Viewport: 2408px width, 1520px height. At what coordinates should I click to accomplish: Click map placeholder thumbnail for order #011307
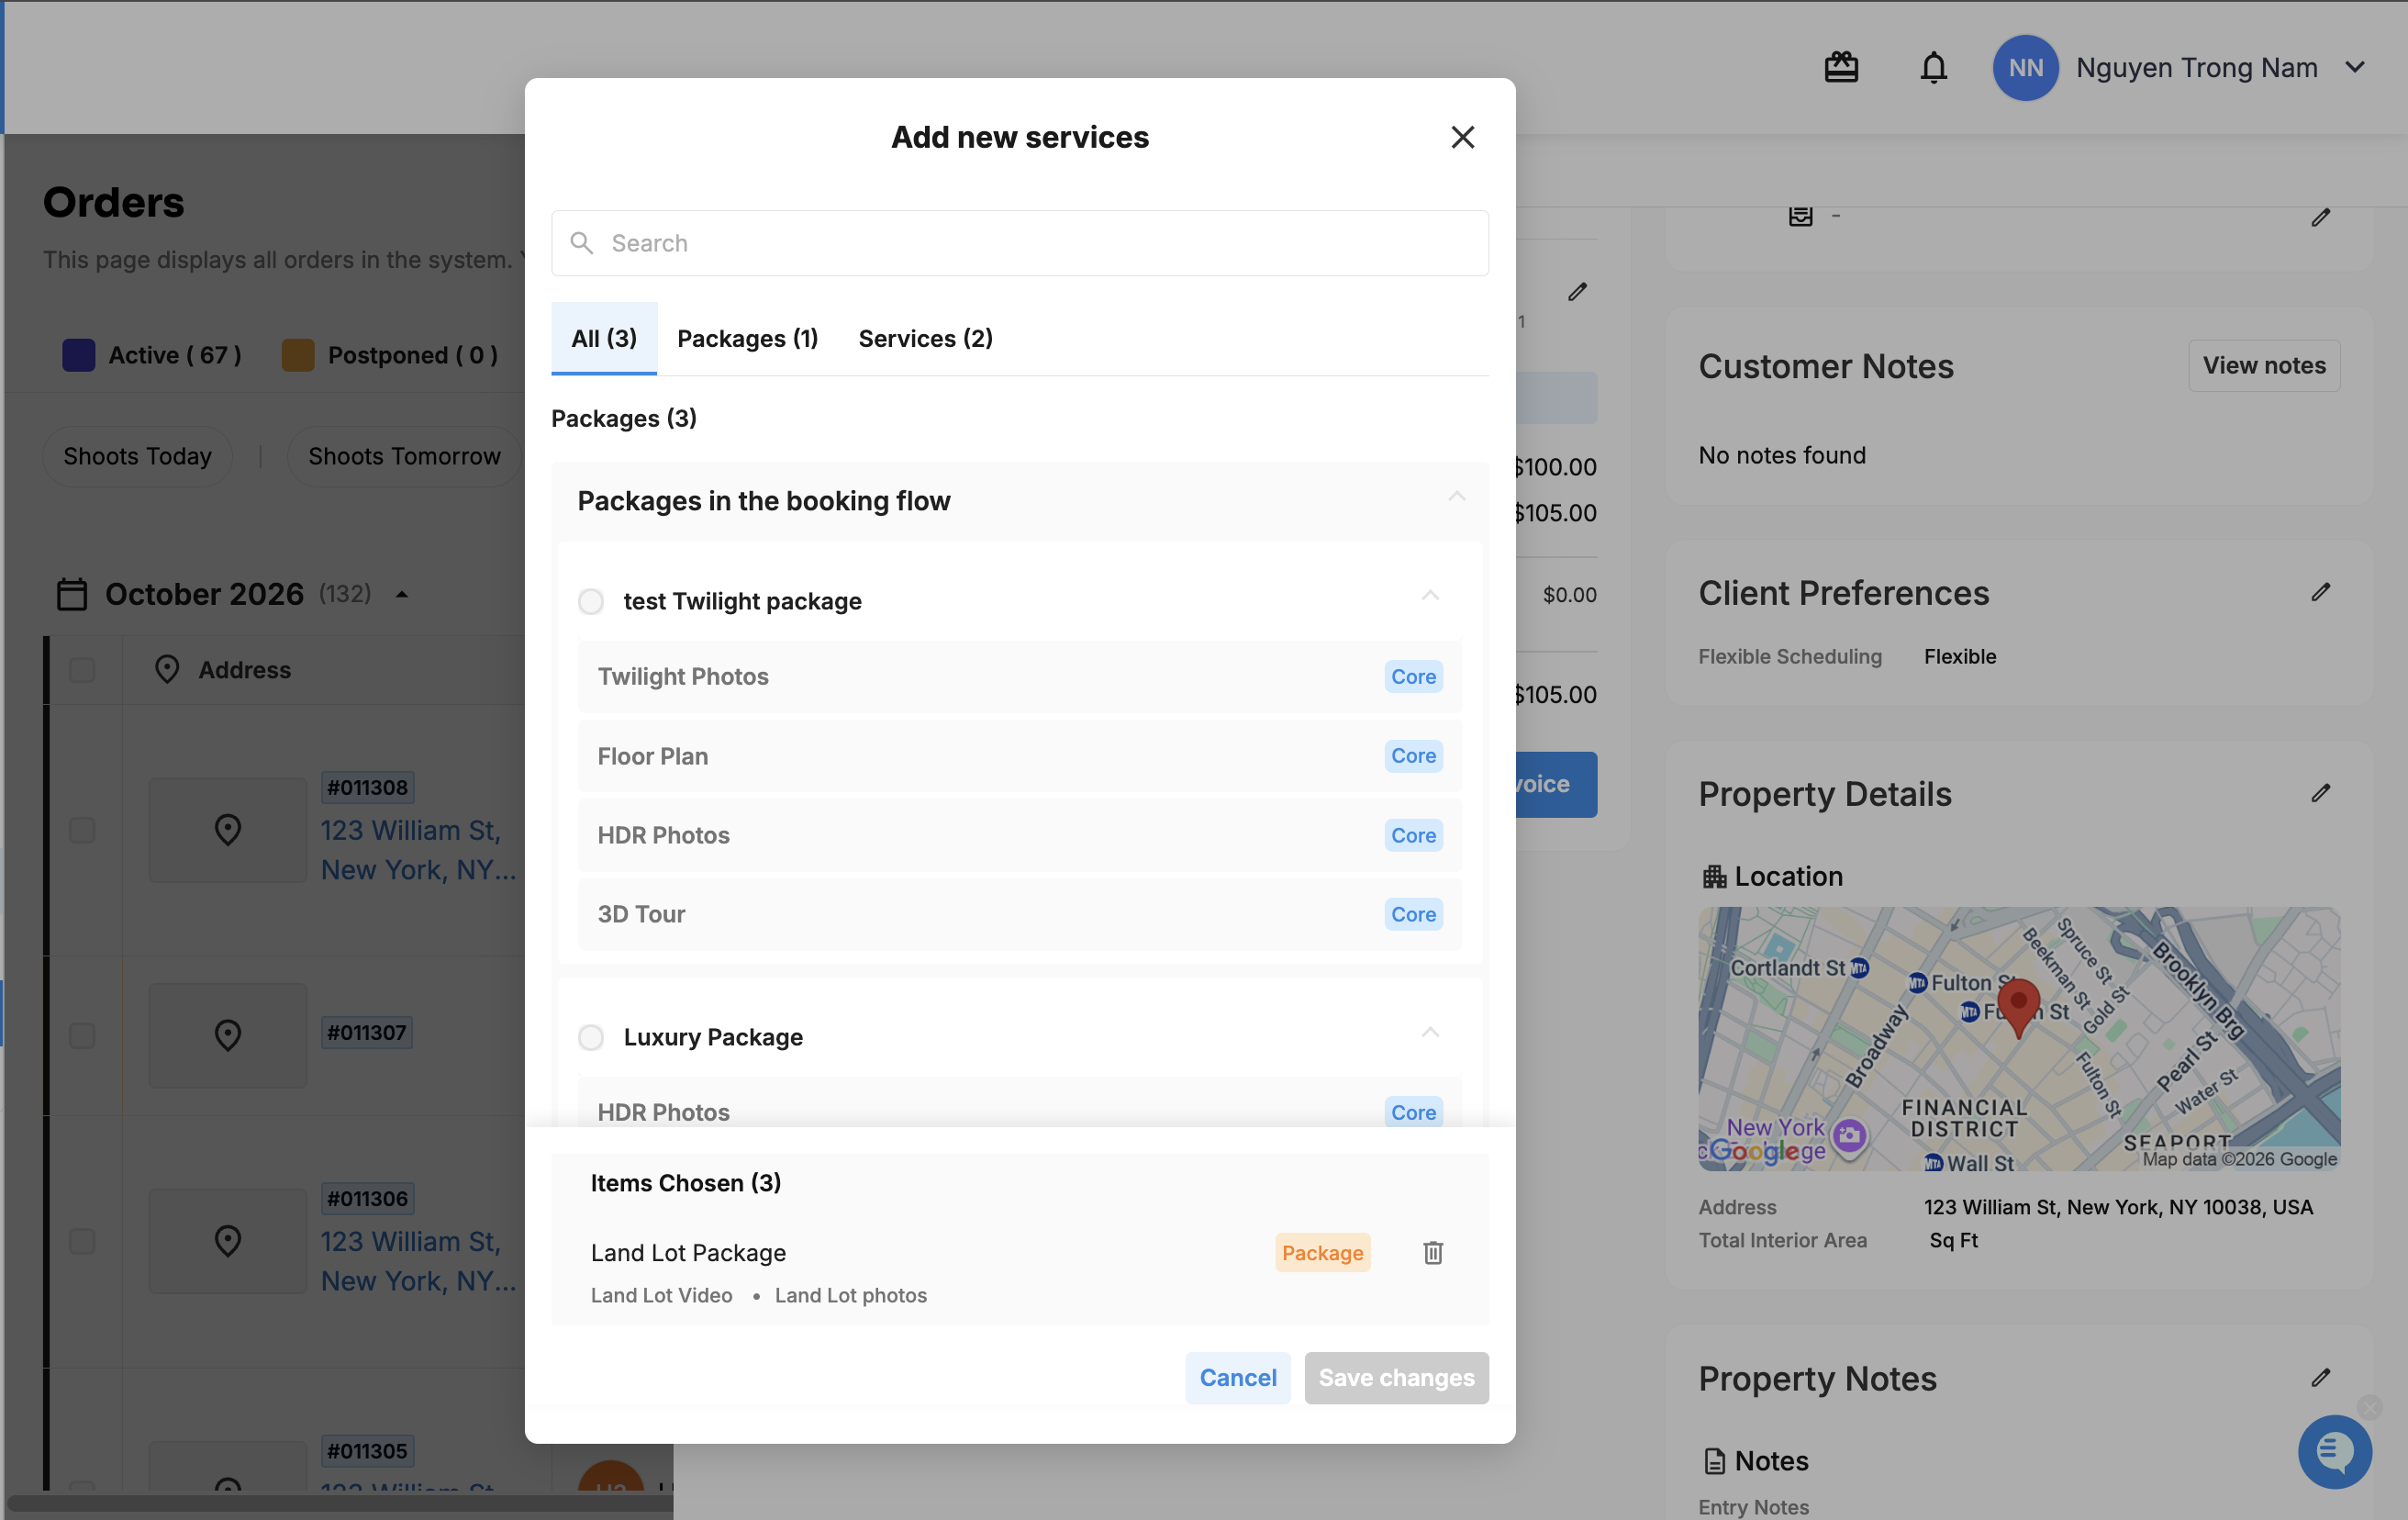[x=228, y=1035]
